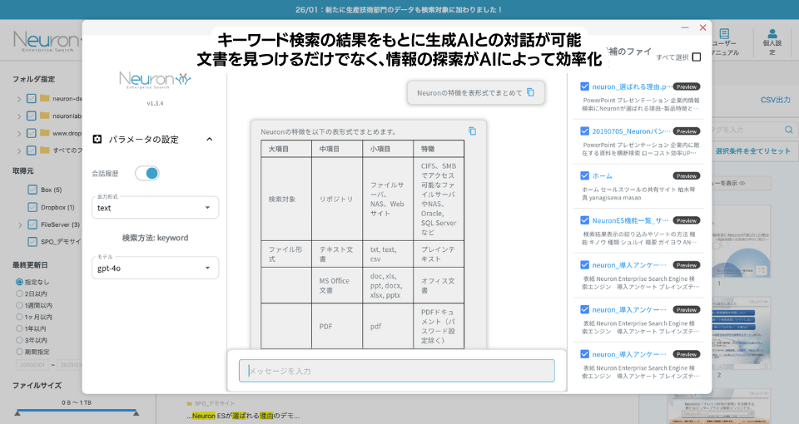Copy the prompt 'Neuronの特徴を表形式でまとめて'
Image resolution: width=799 pixels, height=424 pixels.
pyautogui.click(x=530, y=92)
